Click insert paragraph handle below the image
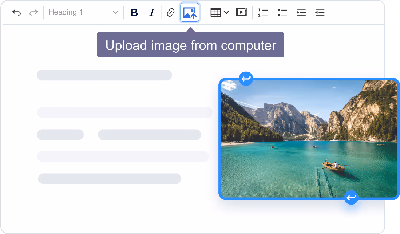Screen dimensions: 400x234 click(x=351, y=198)
